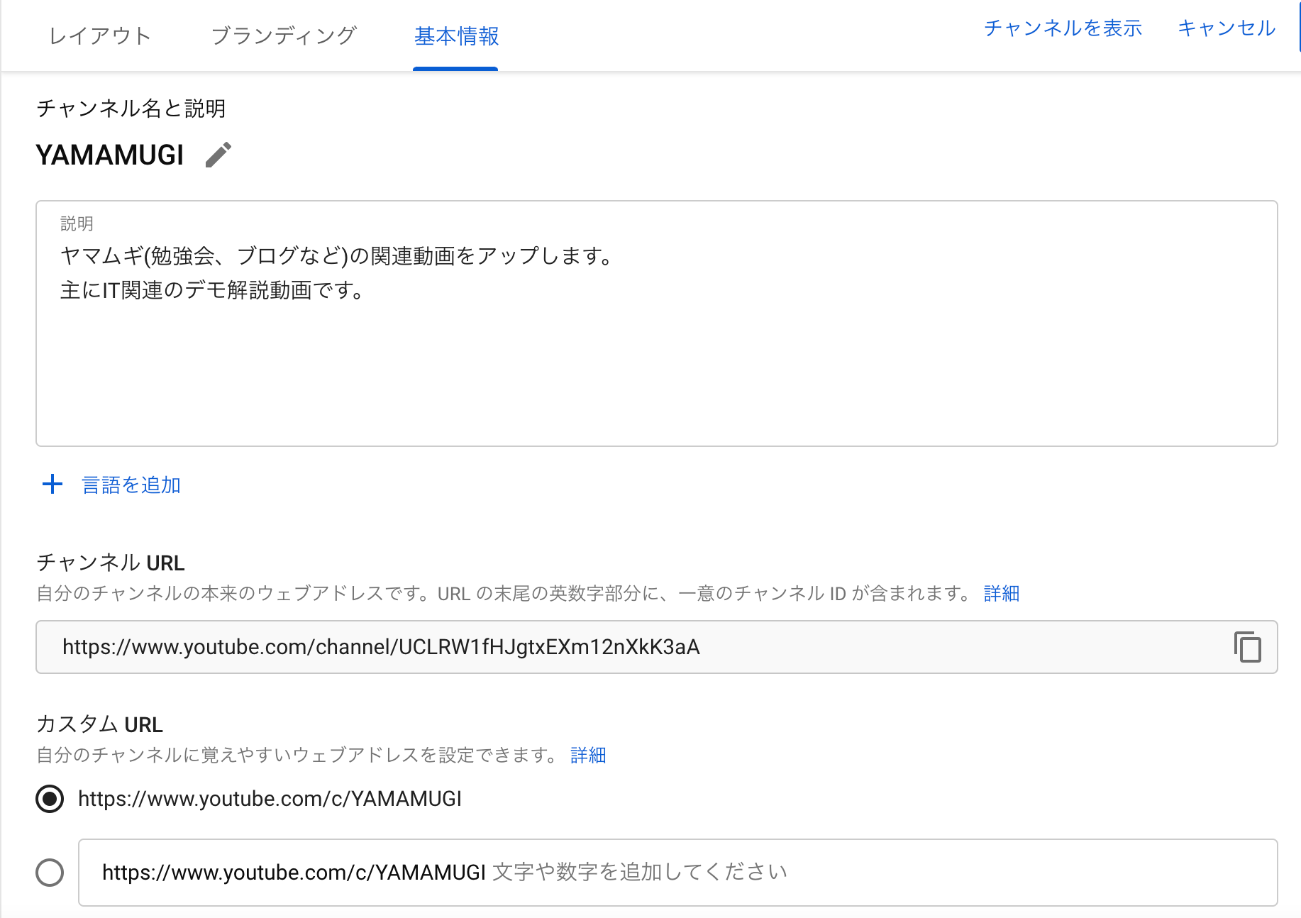Click the custom URL input saying 文字や数字を追加してください
Image resolution: width=1301 pixels, height=918 pixels.
click(x=677, y=873)
